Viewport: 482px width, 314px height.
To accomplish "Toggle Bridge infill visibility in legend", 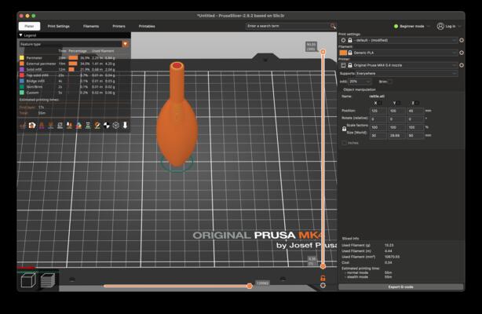I will (x=37, y=81).
